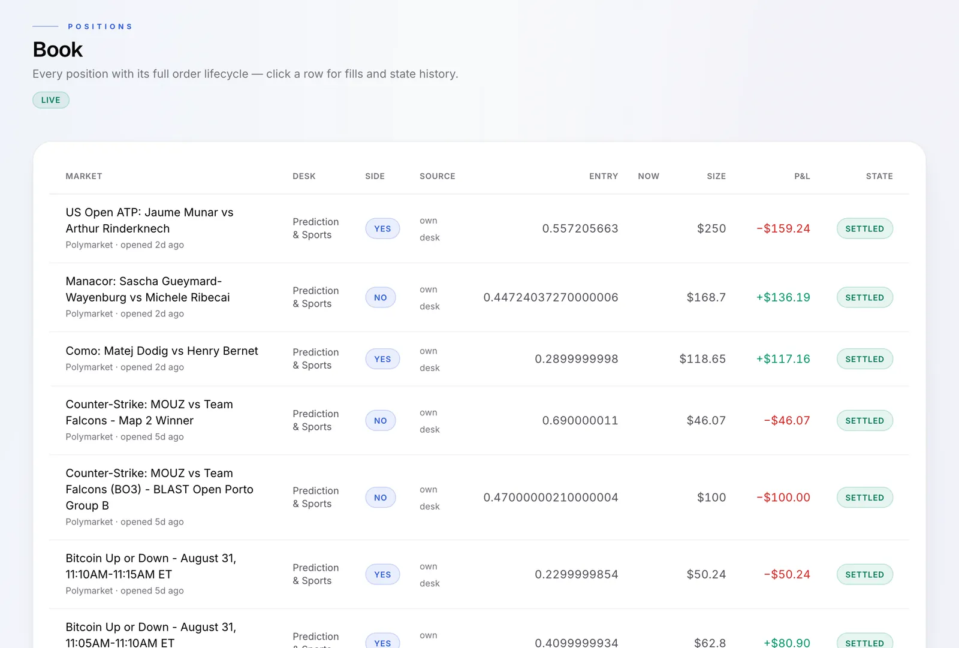Select the entry value 0.2899999998
This screenshot has width=959, height=648.
[577, 359]
